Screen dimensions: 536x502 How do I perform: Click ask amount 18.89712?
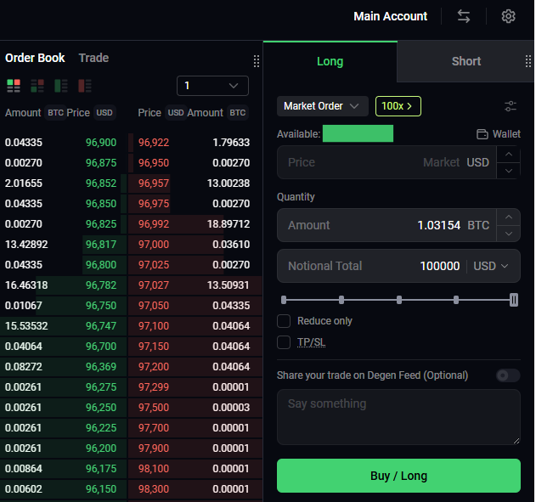[229, 224]
